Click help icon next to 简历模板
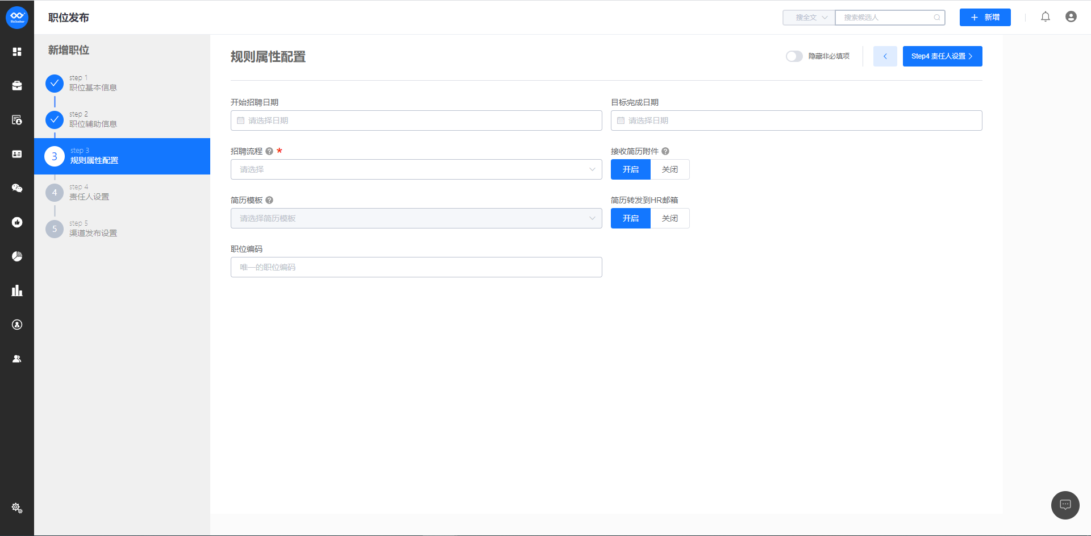The image size is (1091, 536). point(269,200)
